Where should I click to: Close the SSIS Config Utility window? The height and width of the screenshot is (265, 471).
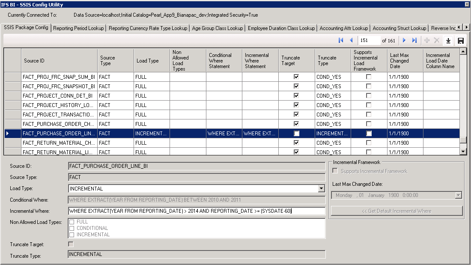(467, 4)
